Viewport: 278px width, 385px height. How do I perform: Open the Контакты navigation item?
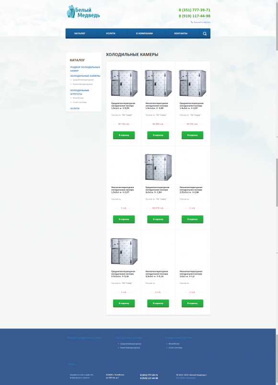(181, 34)
